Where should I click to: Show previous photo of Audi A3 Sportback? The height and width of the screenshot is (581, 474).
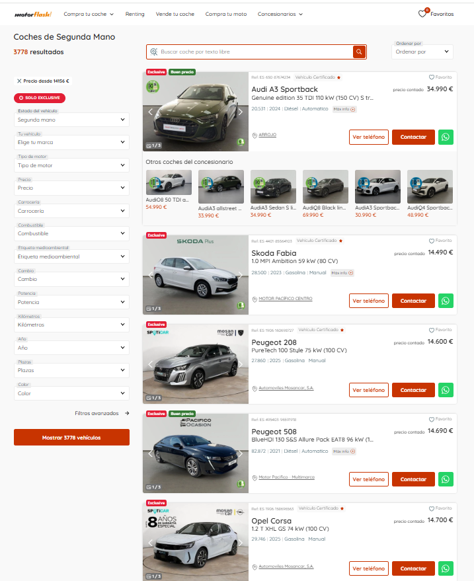pyautogui.click(x=151, y=112)
